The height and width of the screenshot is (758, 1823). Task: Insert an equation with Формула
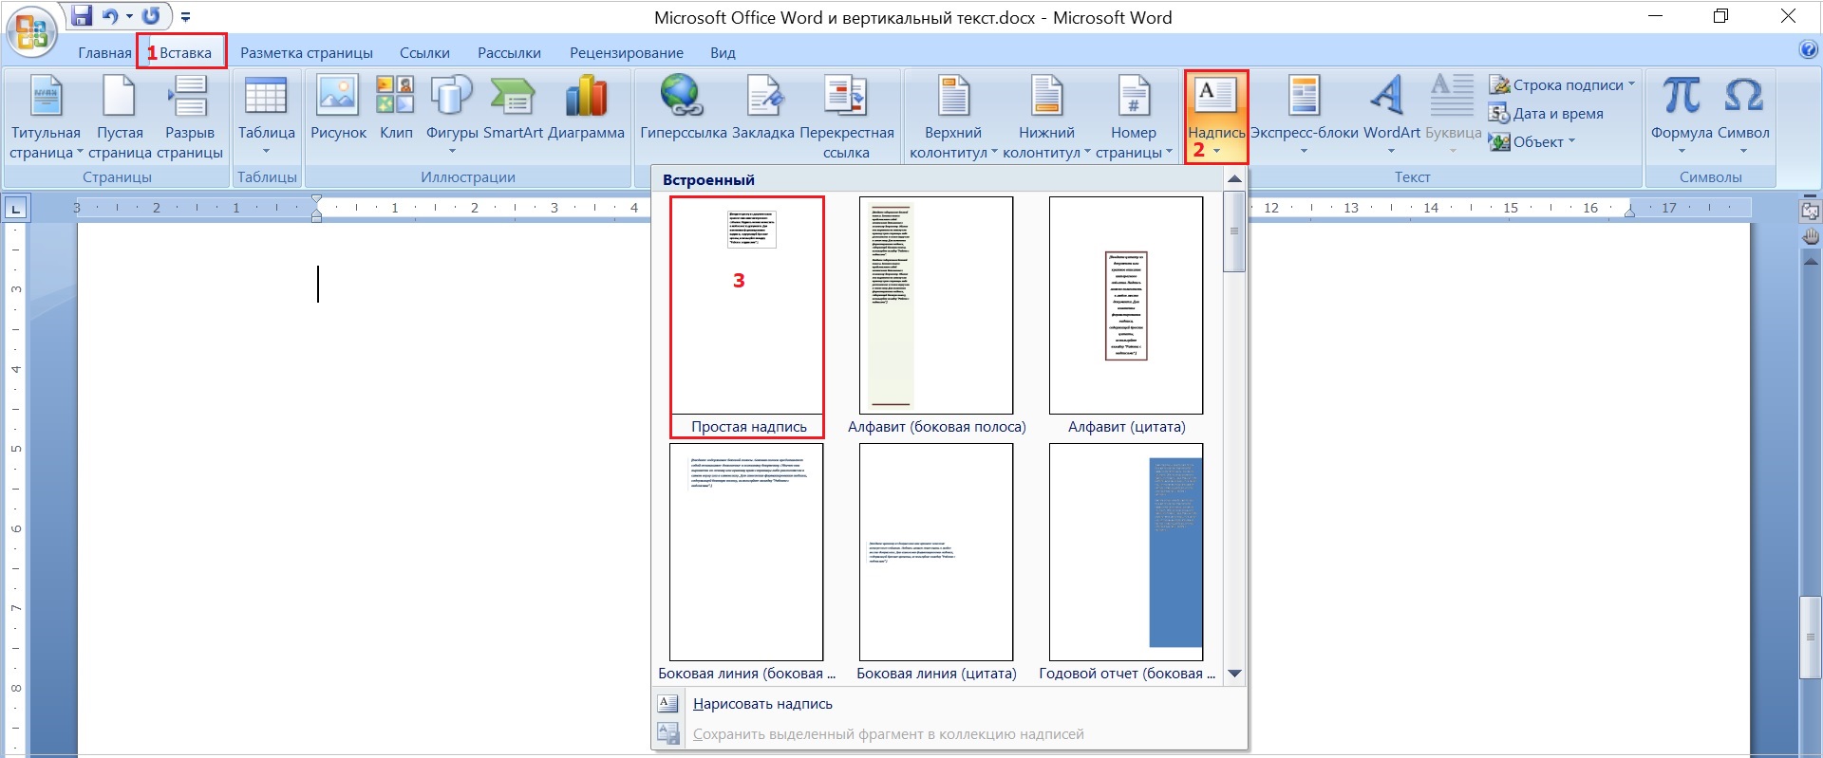click(1682, 116)
